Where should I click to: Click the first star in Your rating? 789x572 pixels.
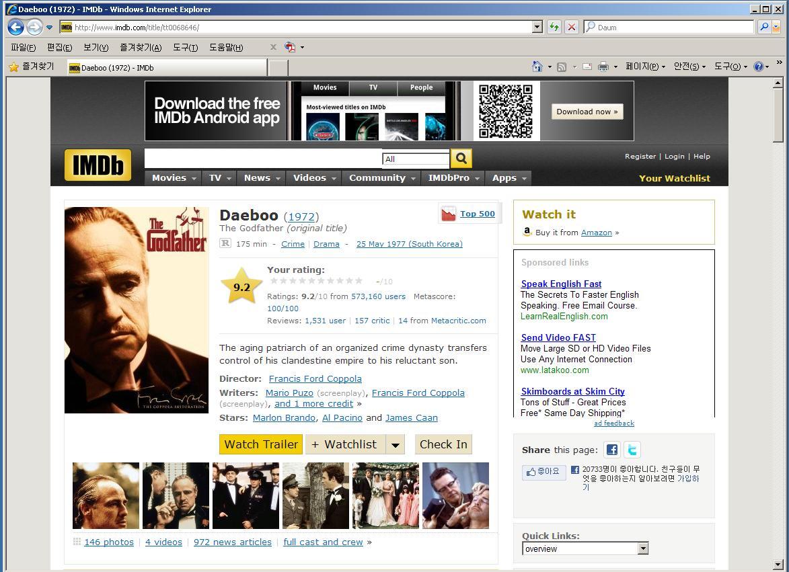point(274,281)
